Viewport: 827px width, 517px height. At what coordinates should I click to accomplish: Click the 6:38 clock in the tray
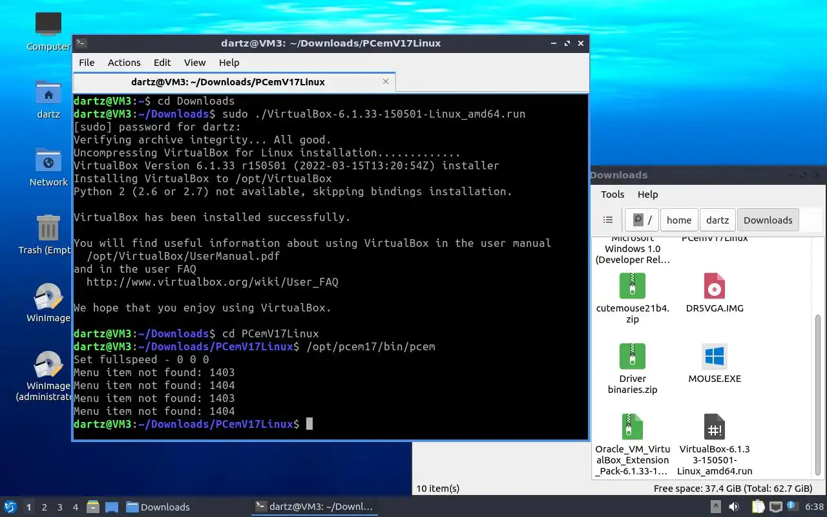point(814,507)
